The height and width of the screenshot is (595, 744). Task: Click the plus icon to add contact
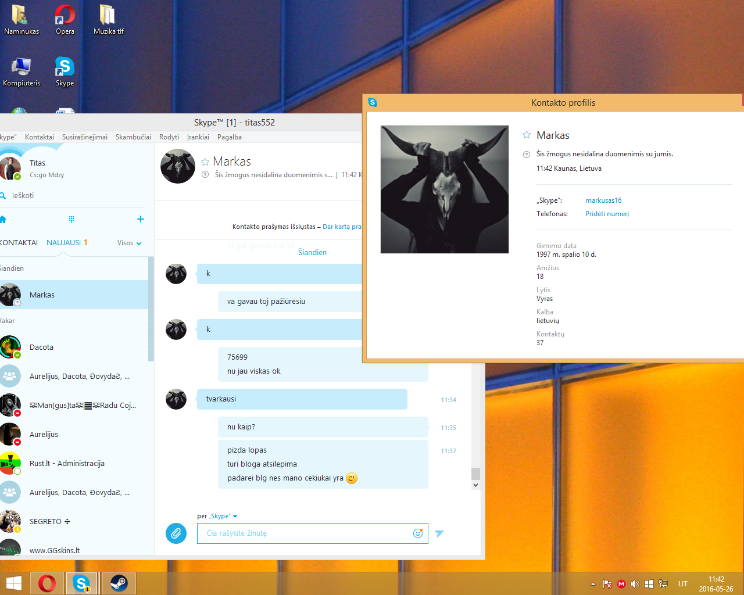(x=140, y=219)
